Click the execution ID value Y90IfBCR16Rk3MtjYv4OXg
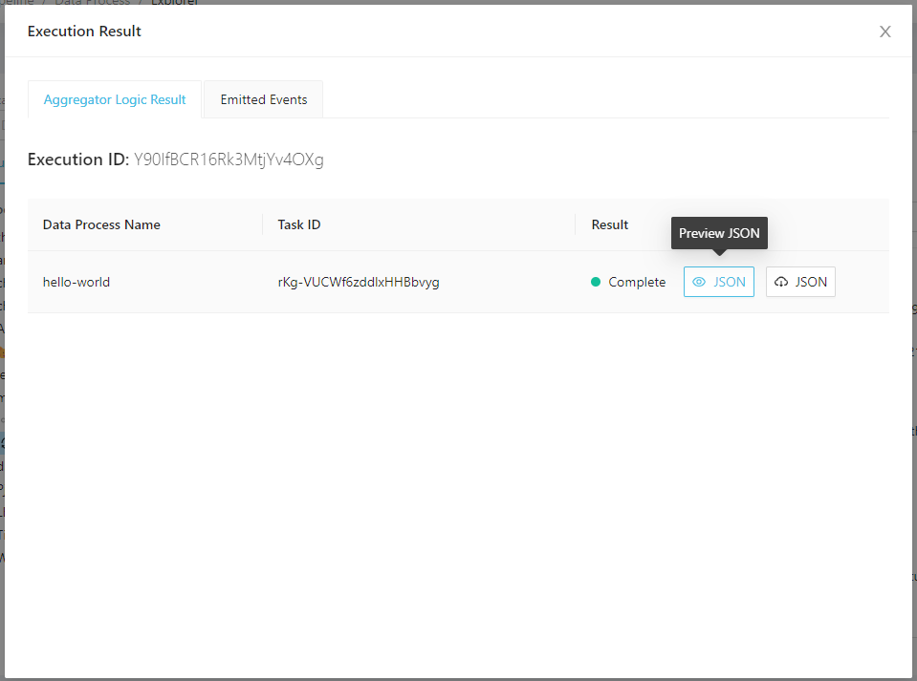Screen dimensions: 917x681 pyautogui.click(x=229, y=160)
